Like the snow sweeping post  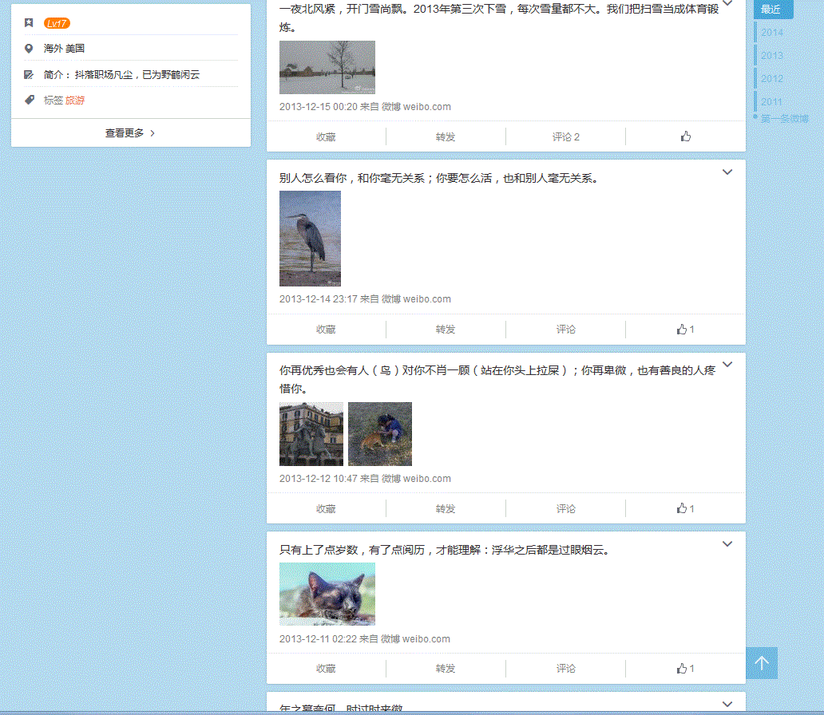(685, 136)
